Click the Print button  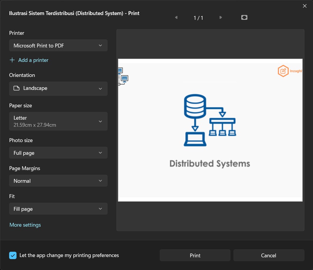tap(195, 255)
